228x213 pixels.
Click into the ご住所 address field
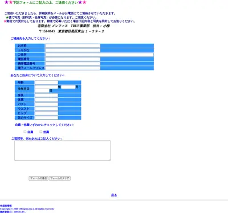[99, 55]
